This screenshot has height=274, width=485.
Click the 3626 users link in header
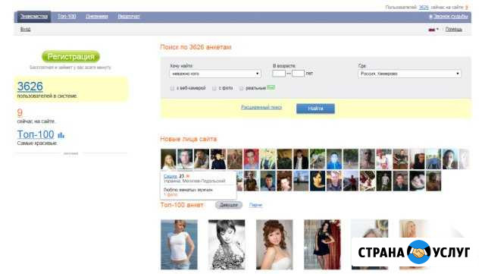tap(424, 7)
